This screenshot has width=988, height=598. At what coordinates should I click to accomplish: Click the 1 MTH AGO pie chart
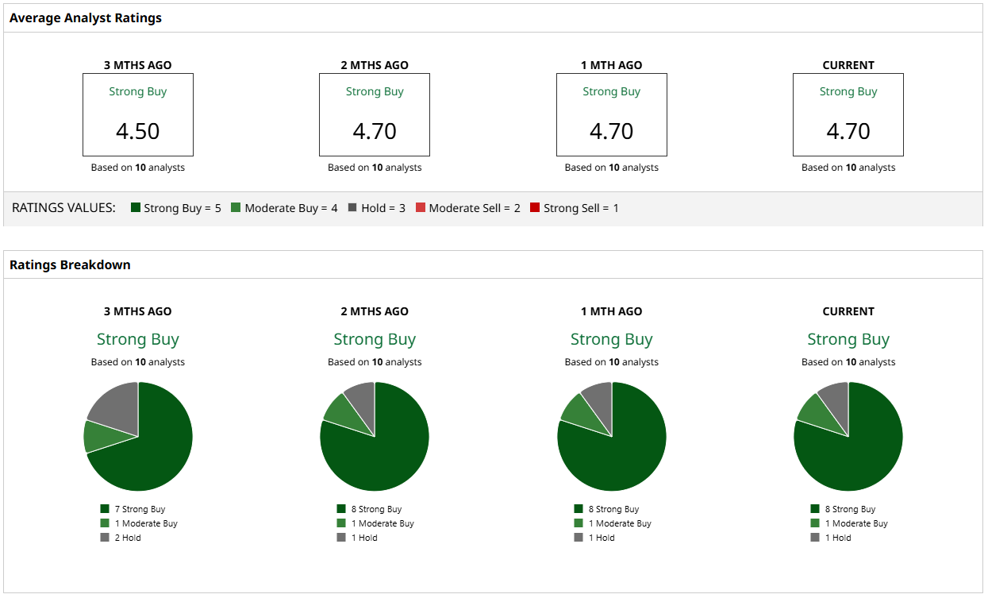(612, 437)
